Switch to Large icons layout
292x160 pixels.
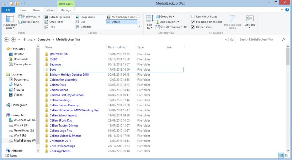[85, 17]
